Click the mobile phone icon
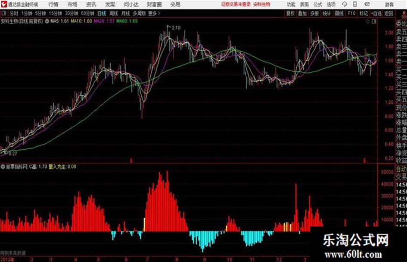This screenshot has width=407, height=262. point(355,4)
